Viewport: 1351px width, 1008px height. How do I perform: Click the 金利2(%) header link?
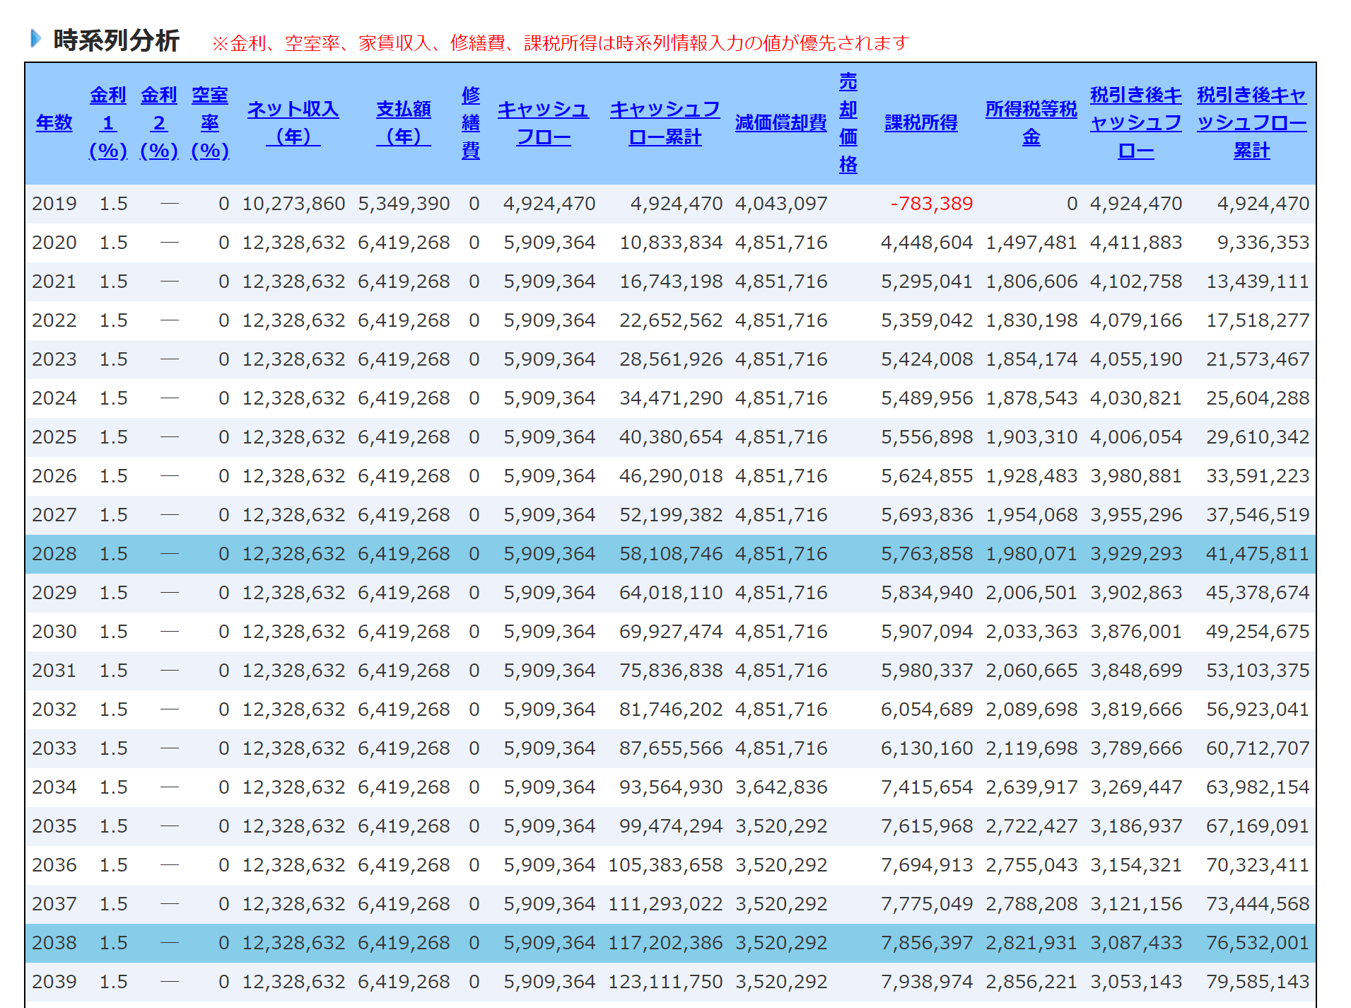coord(159,123)
